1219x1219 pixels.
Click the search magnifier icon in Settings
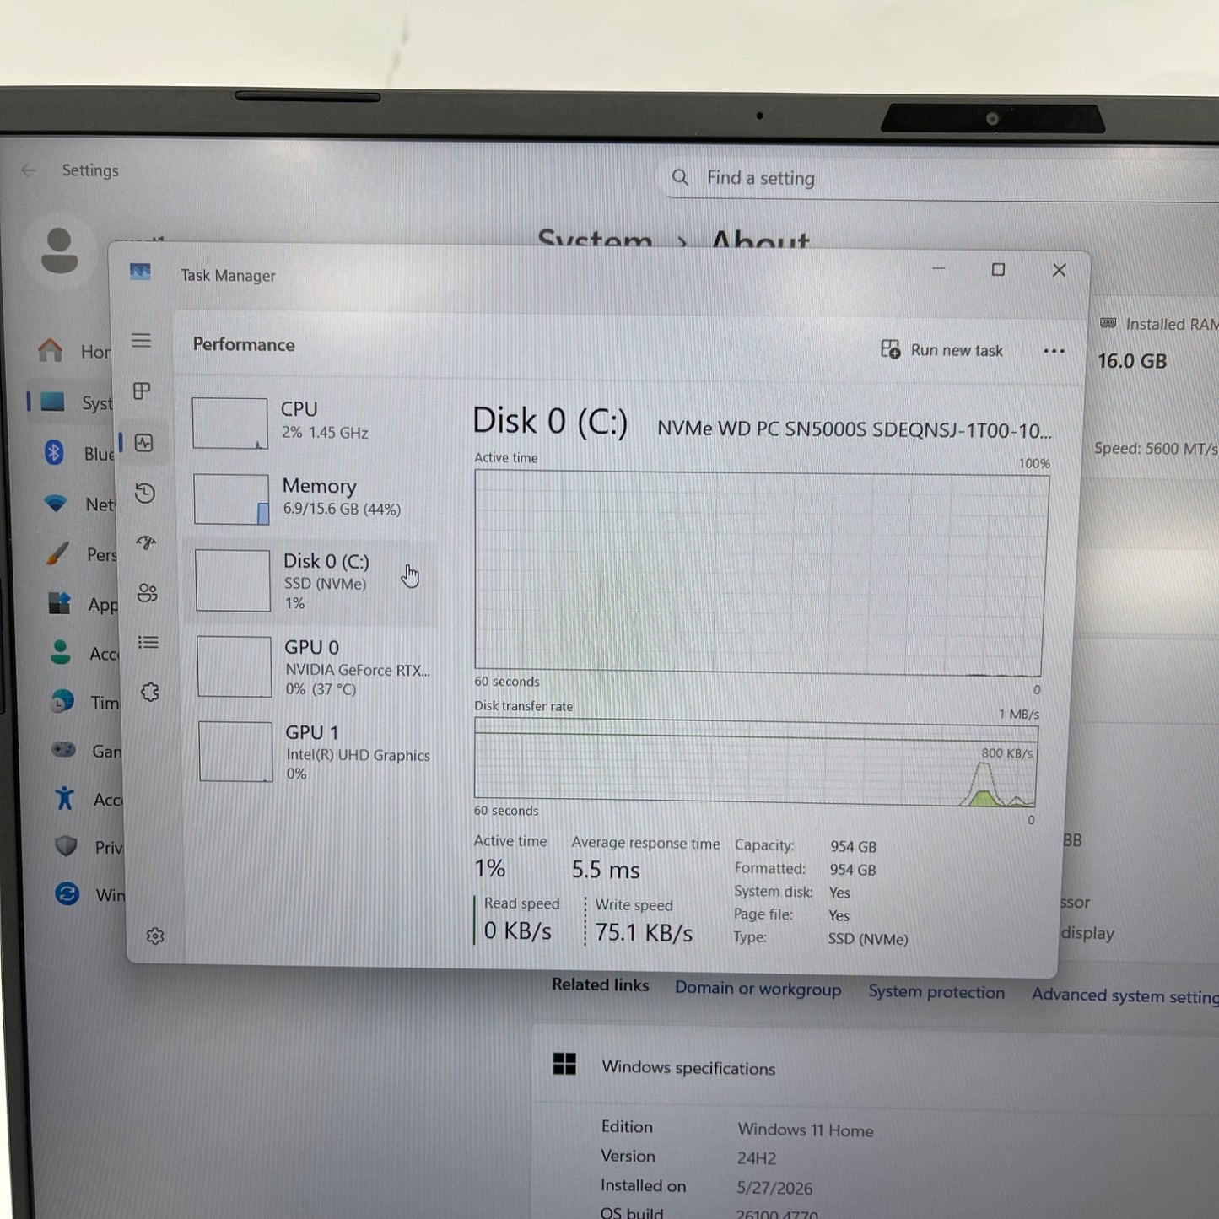pos(680,177)
